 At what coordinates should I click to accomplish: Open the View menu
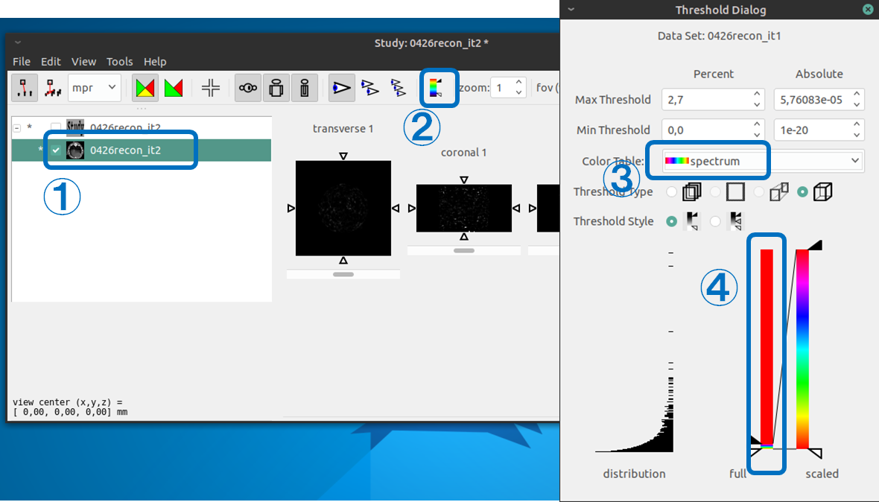point(83,62)
